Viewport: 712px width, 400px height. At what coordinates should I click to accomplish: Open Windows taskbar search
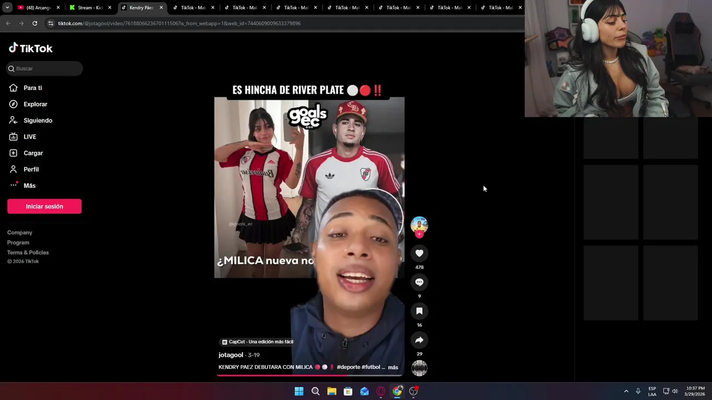(315, 391)
